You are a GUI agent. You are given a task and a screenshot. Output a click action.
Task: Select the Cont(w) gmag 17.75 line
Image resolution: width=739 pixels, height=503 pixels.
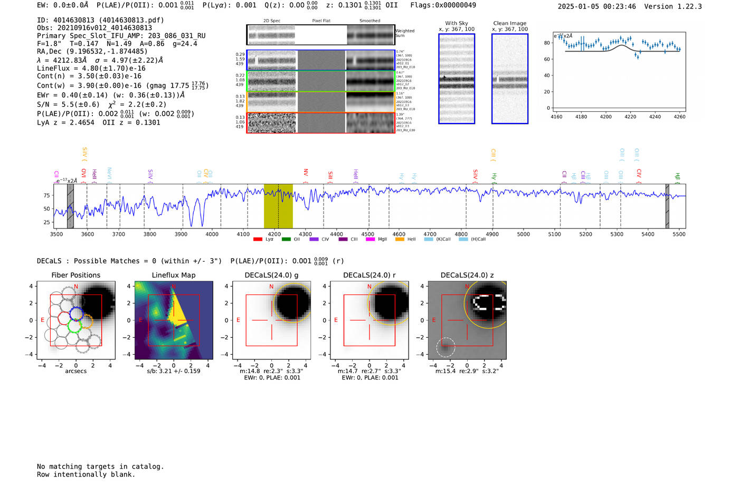(x=123, y=86)
